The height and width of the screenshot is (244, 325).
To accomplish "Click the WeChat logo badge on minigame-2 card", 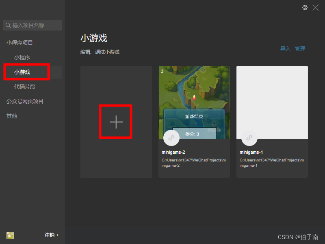I will point(171,137).
